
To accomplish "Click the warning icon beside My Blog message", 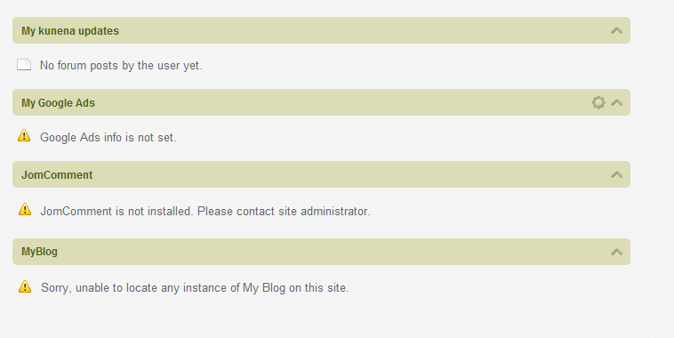I will (25, 286).
